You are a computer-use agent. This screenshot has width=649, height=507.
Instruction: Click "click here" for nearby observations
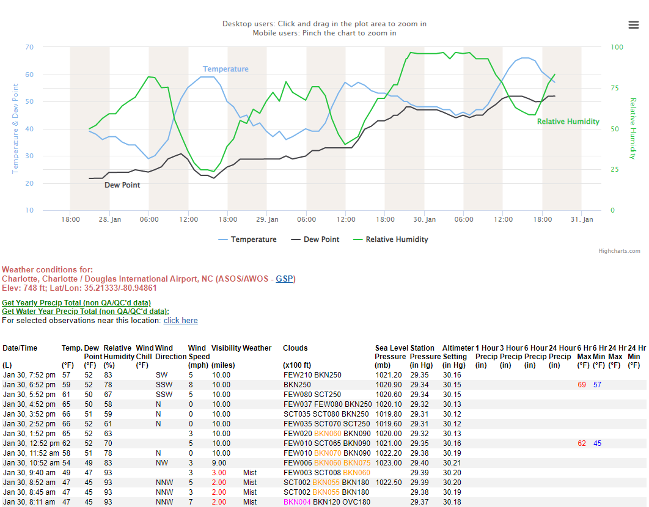(180, 320)
